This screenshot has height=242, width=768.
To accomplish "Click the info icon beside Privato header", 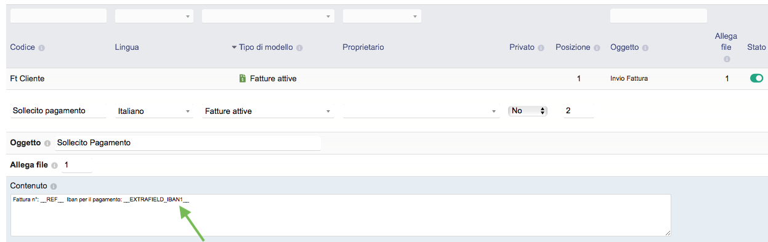I will point(541,48).
